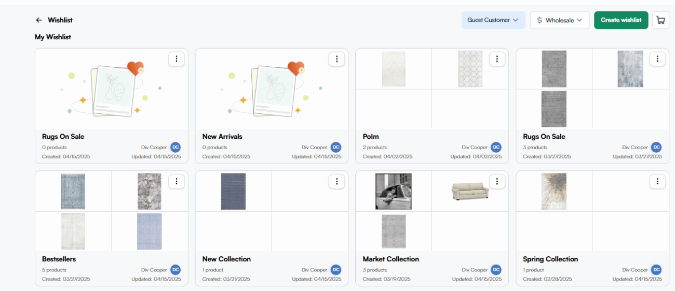
Task: Click the beige sofa thumbnail in Market Collection
Action: click(470, 191)
